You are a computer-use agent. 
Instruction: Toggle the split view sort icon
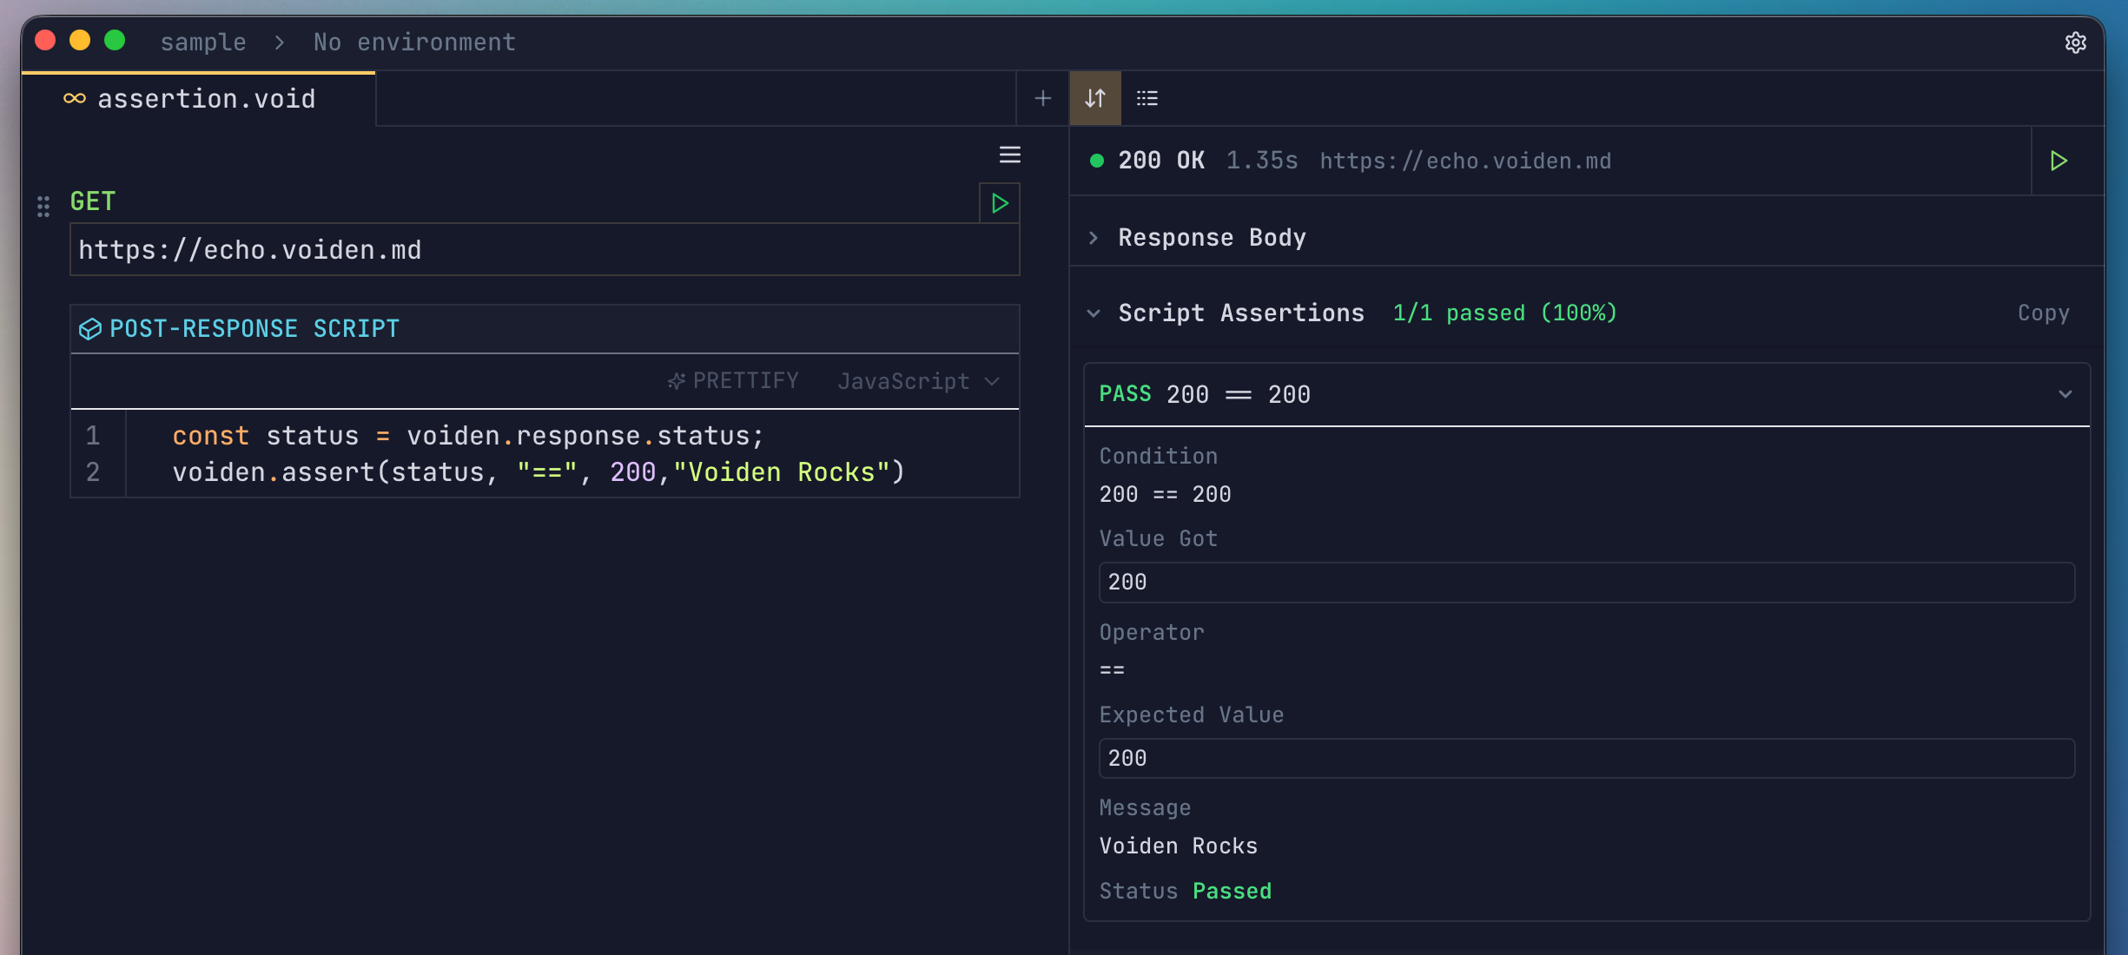[x=1094, y=97]
